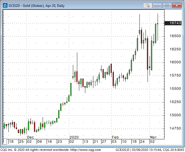Image resolution: width=185 pixels, height=152 pixels.
Task: Click date label 25 on time axis
Action: (x=21, y=142)
